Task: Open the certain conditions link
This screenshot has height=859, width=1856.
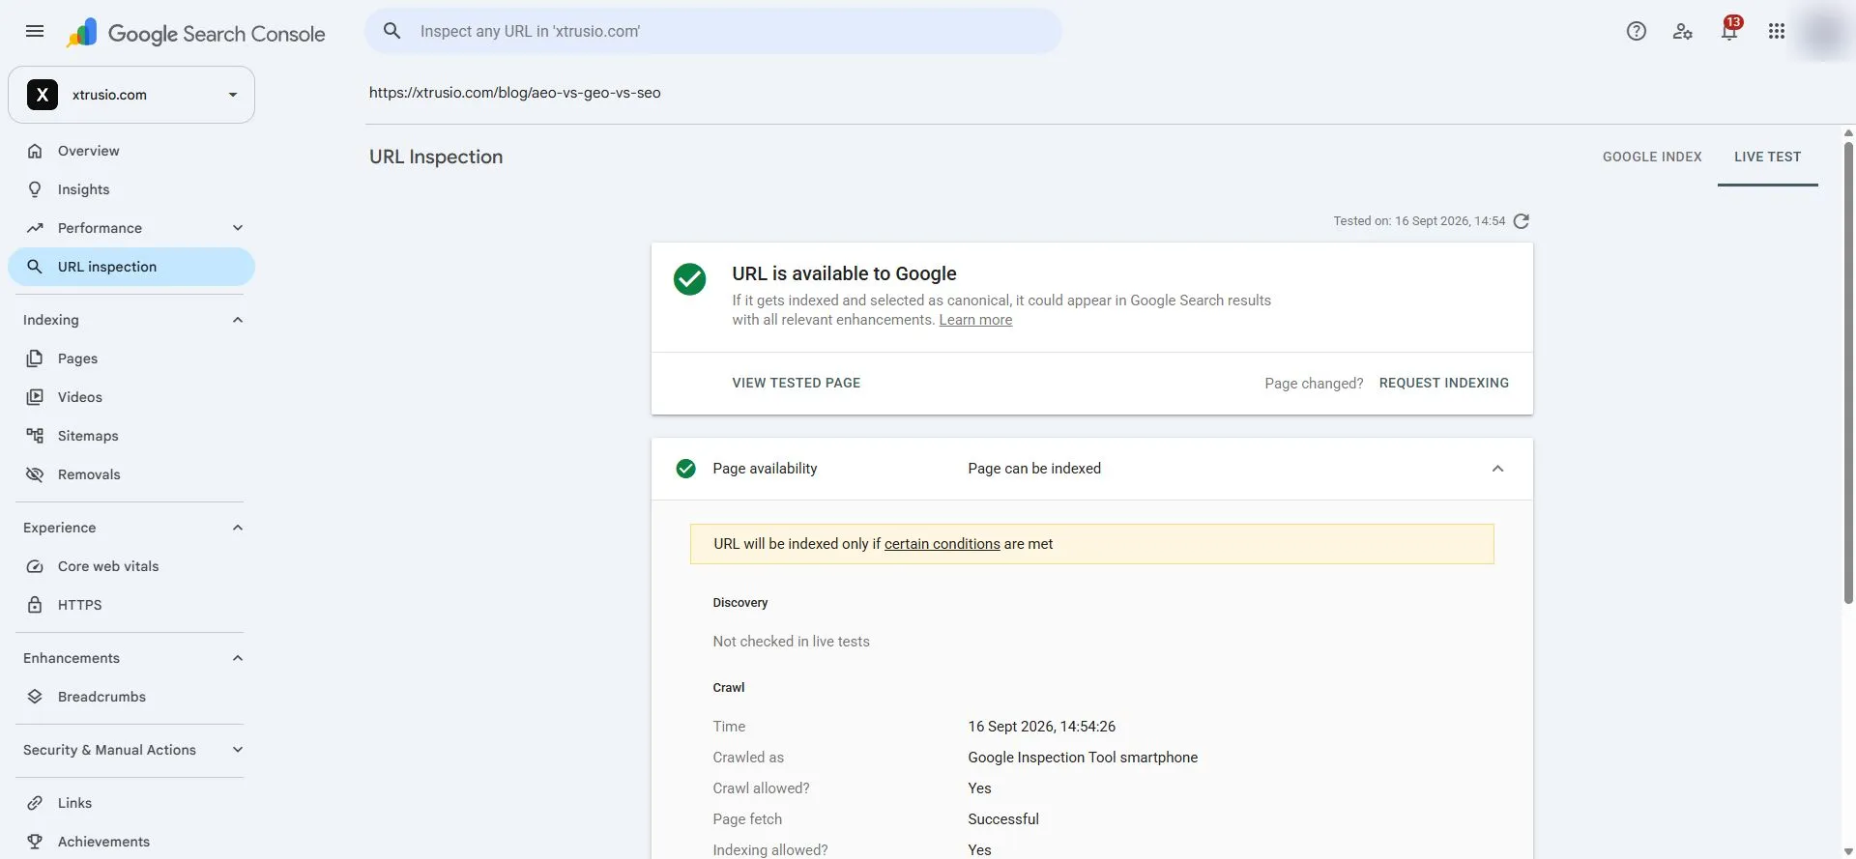Action: (942, 544)
